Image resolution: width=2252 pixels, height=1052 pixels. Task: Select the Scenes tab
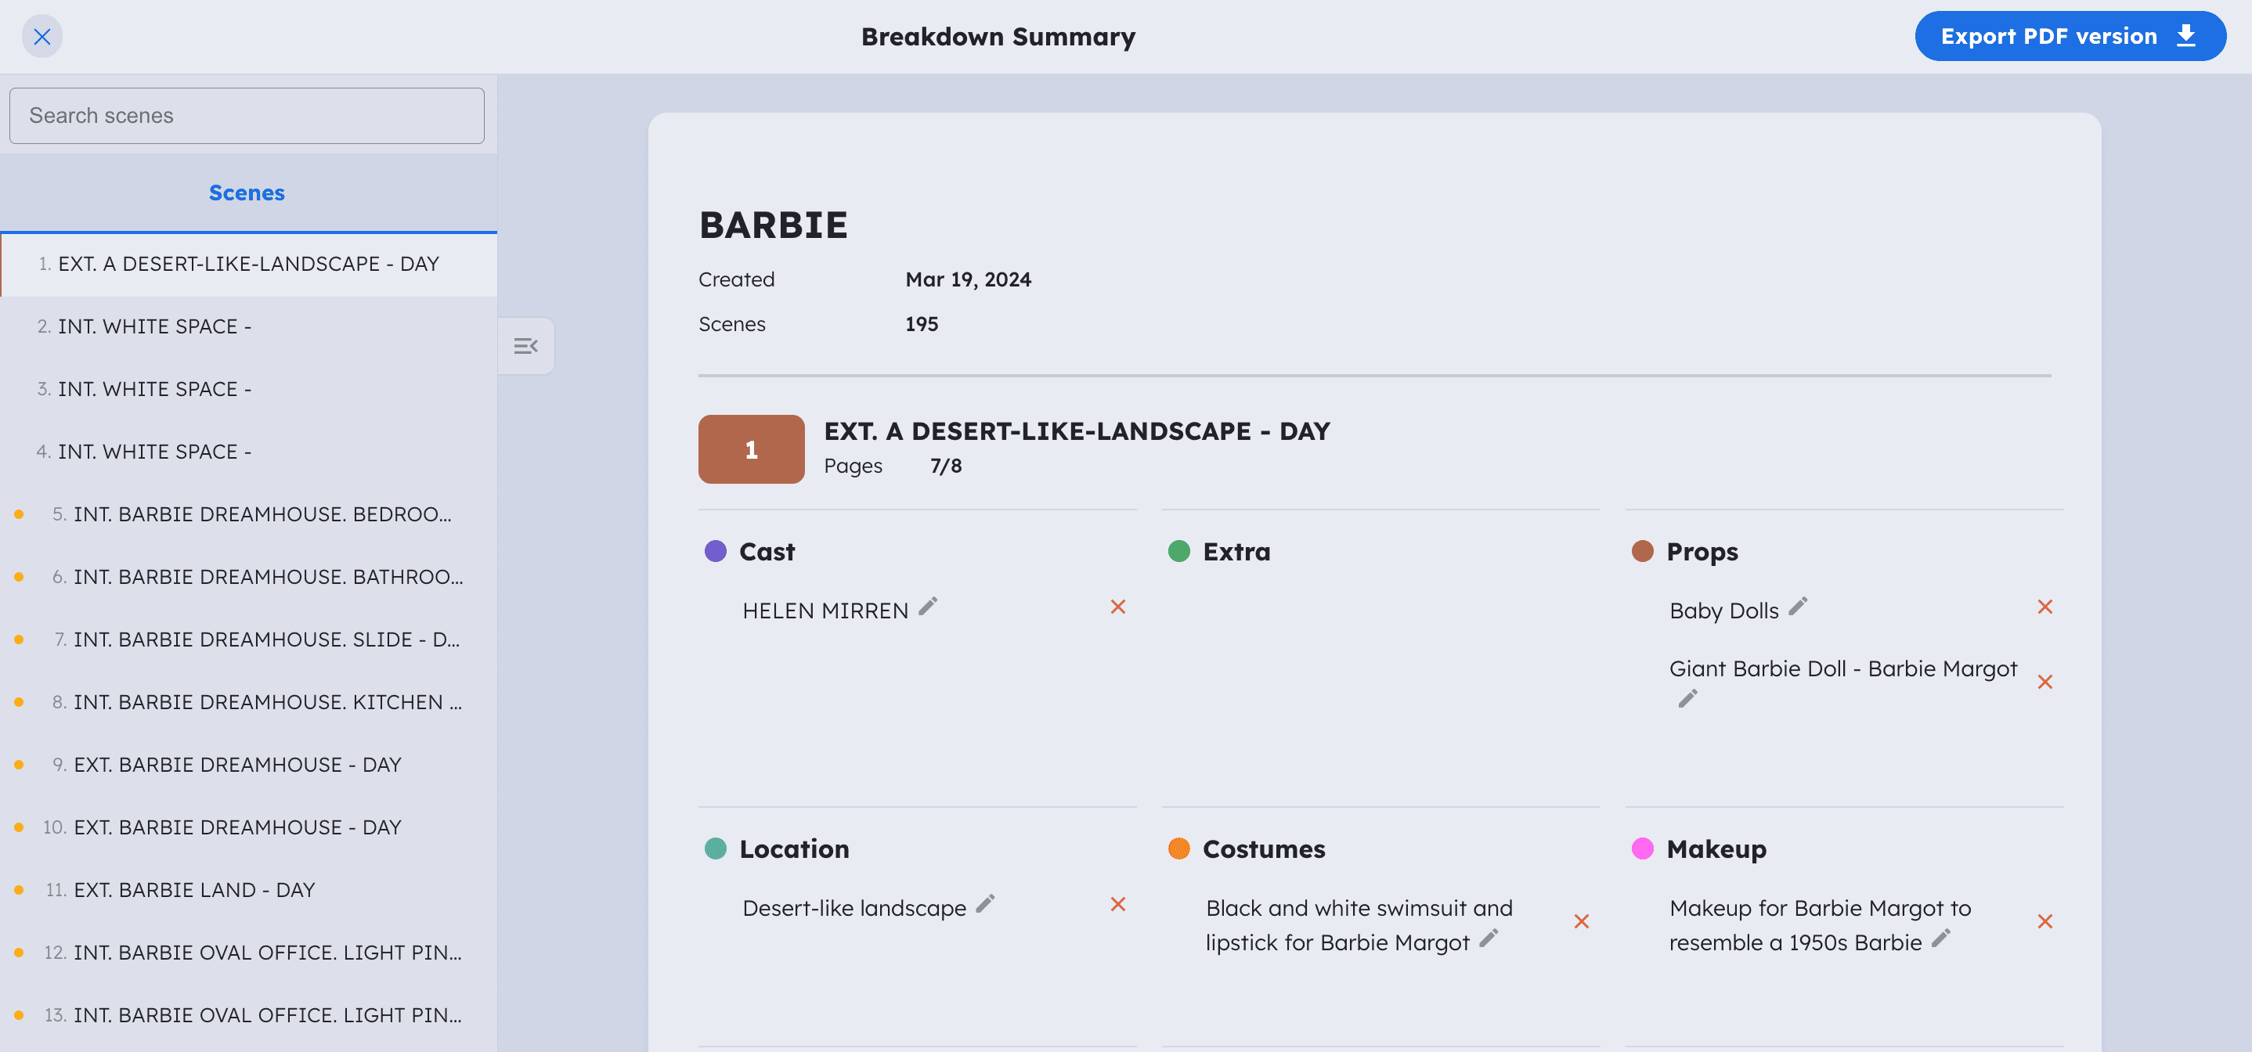pyautogui.click(x=247, y=193)
